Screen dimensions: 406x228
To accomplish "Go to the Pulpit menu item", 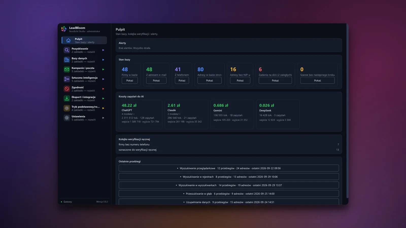I will (x=84, y=41).
